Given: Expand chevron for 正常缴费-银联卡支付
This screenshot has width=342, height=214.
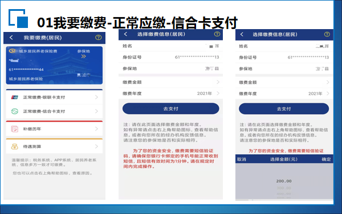Looking at the screenshot, I should (x=97, y=97).
